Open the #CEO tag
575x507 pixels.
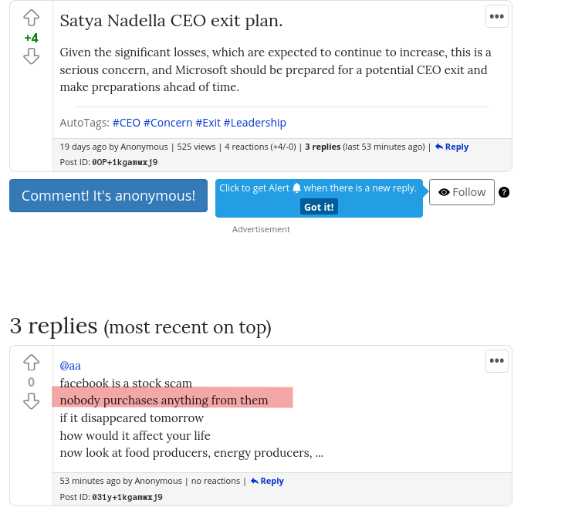point(127,123)
